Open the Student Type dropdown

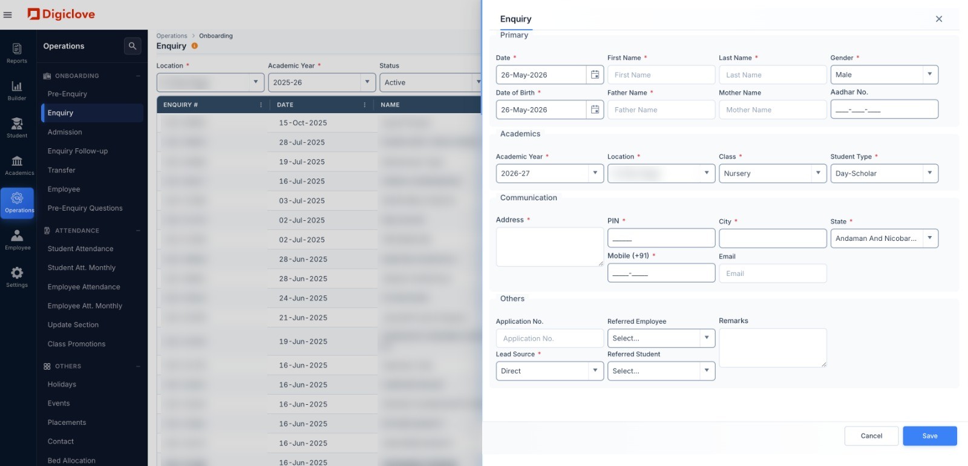point(884,173)
